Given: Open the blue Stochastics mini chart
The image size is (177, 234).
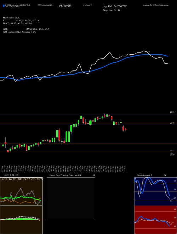Looking at the screenshot, I should pyautogui.click(x=155, y=191).
